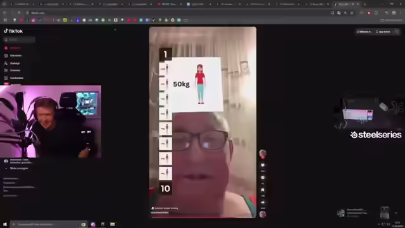
Task: Click the get coins button top right
Action: tap(364, 32)
